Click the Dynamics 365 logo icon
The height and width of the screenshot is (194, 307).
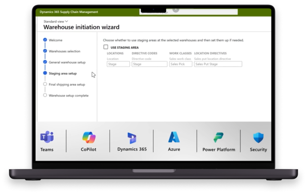click(x=132, y=138)
